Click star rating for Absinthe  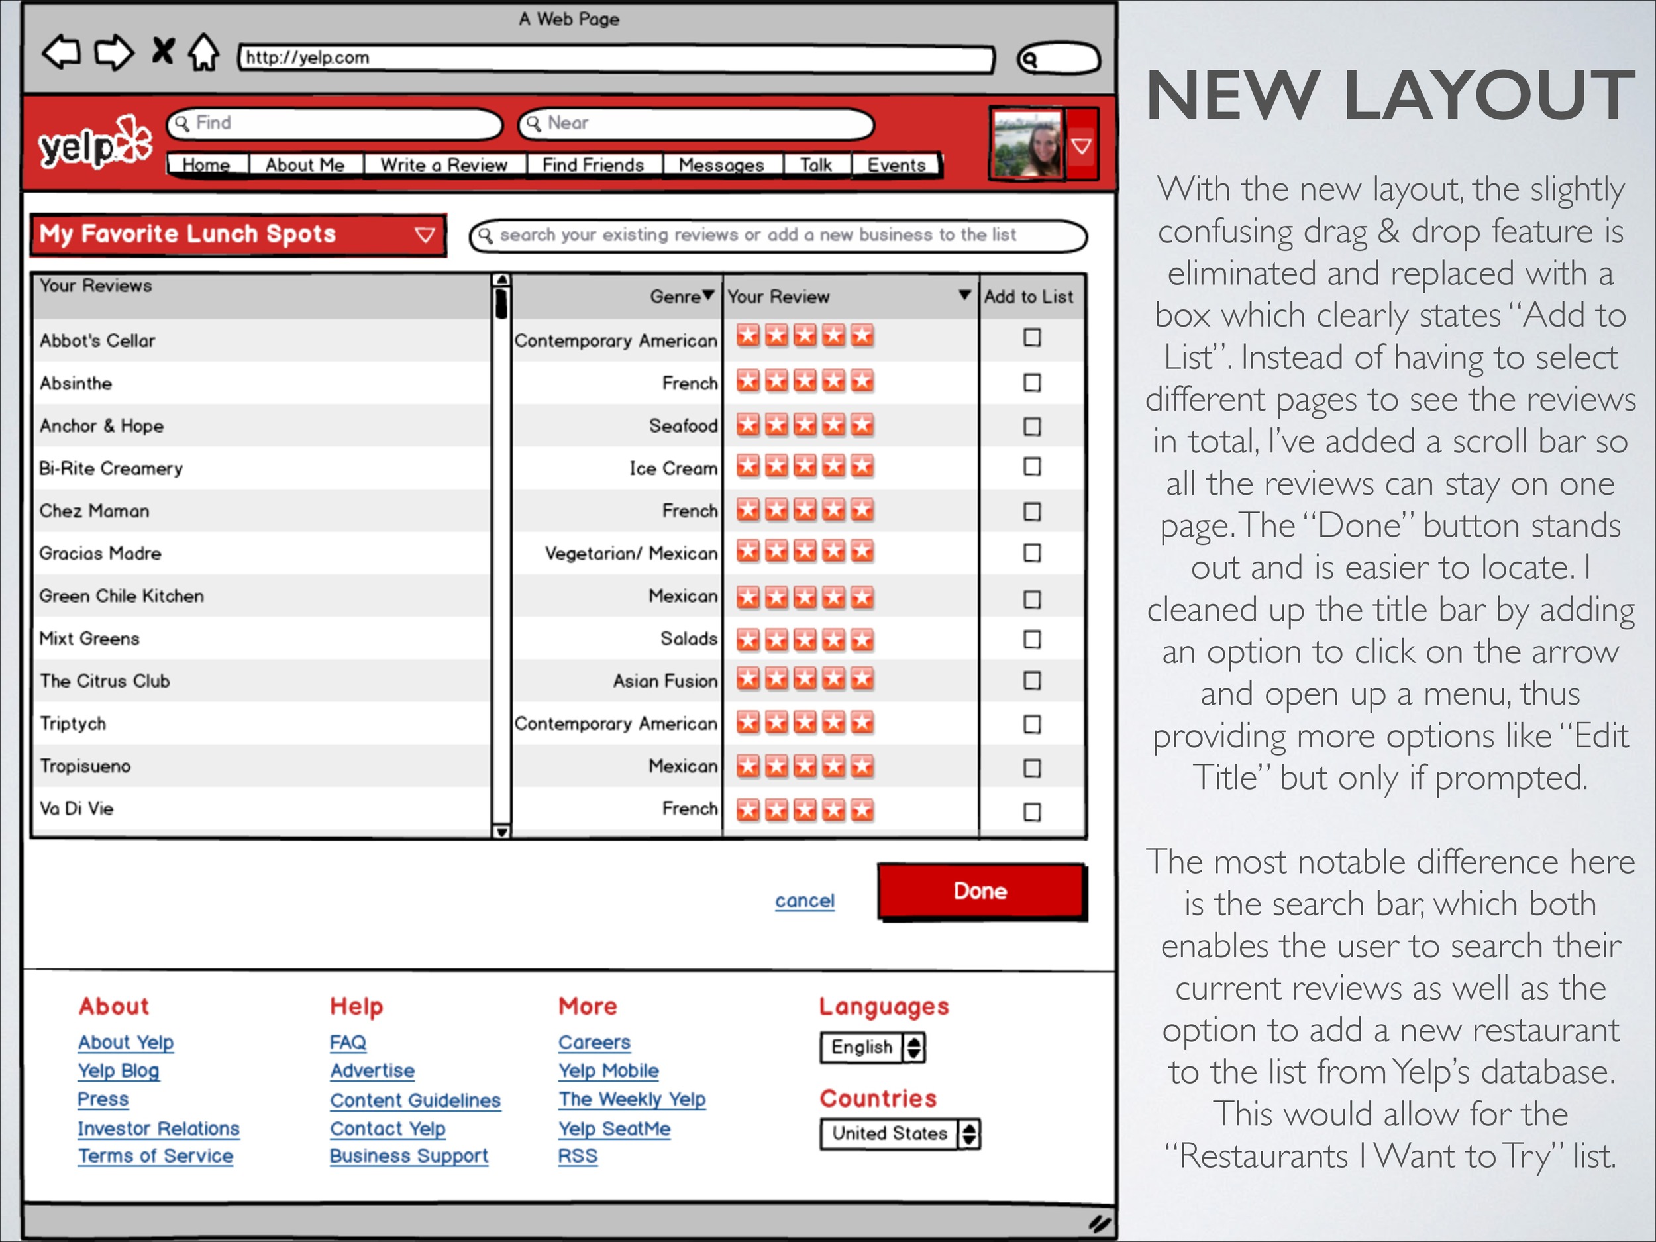[805, 381]
